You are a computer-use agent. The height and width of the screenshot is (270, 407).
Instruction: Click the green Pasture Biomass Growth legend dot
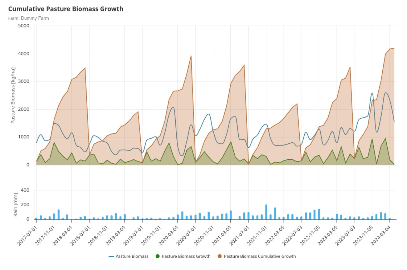click(158, 256)
